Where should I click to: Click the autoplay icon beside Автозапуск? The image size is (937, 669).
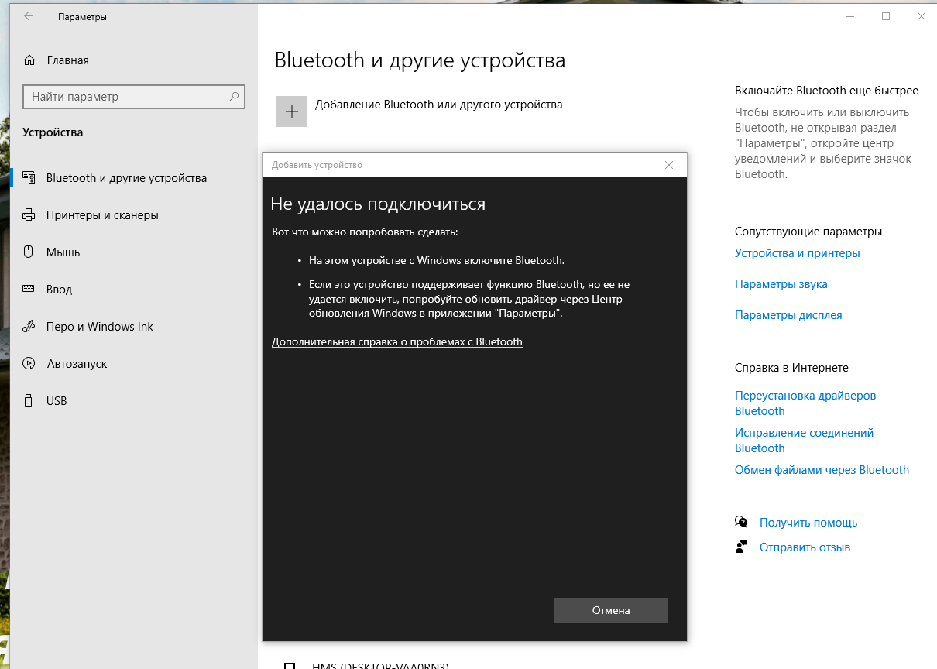29,364
